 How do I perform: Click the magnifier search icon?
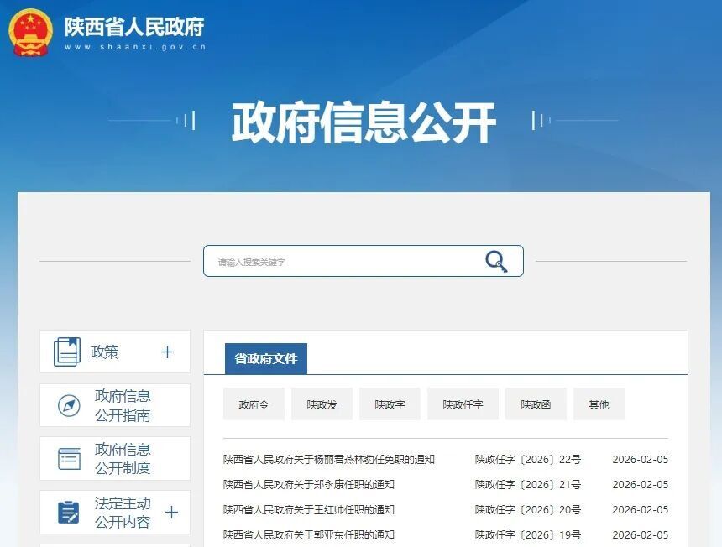(x=496, y=261)
